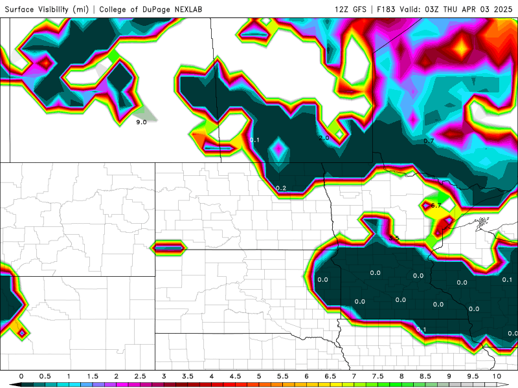Click the '3' label on color scale
The image size is (518, 388).
[164, 376]
